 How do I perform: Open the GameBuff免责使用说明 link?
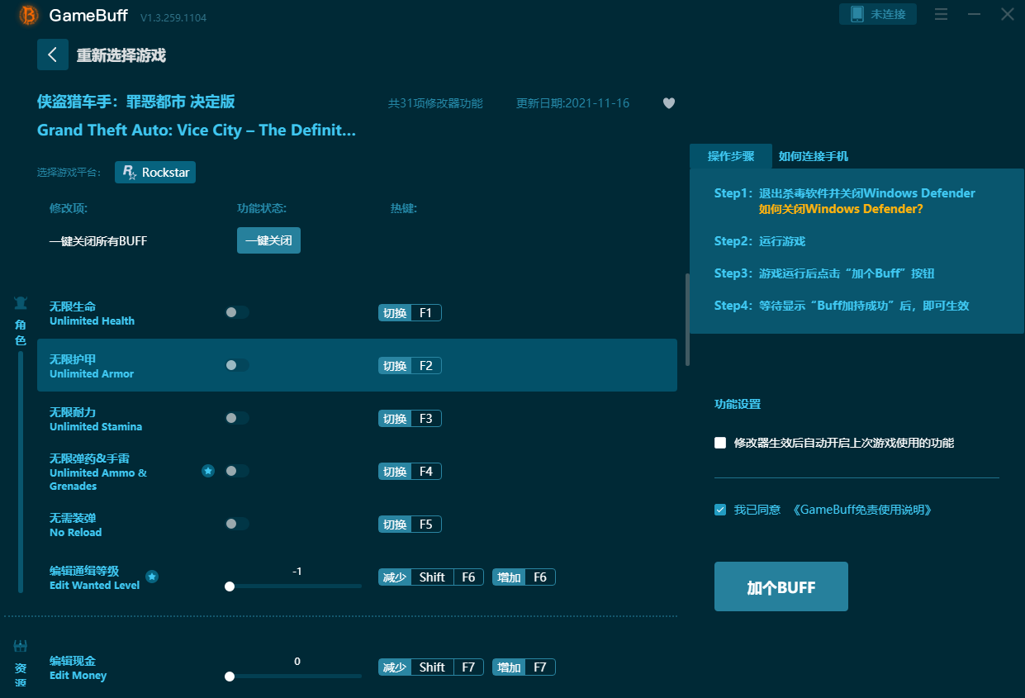tap(861, 510)
